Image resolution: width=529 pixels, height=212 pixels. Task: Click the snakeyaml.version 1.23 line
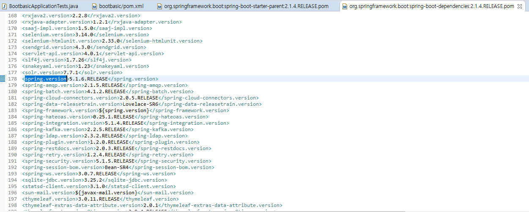(85, 66)
